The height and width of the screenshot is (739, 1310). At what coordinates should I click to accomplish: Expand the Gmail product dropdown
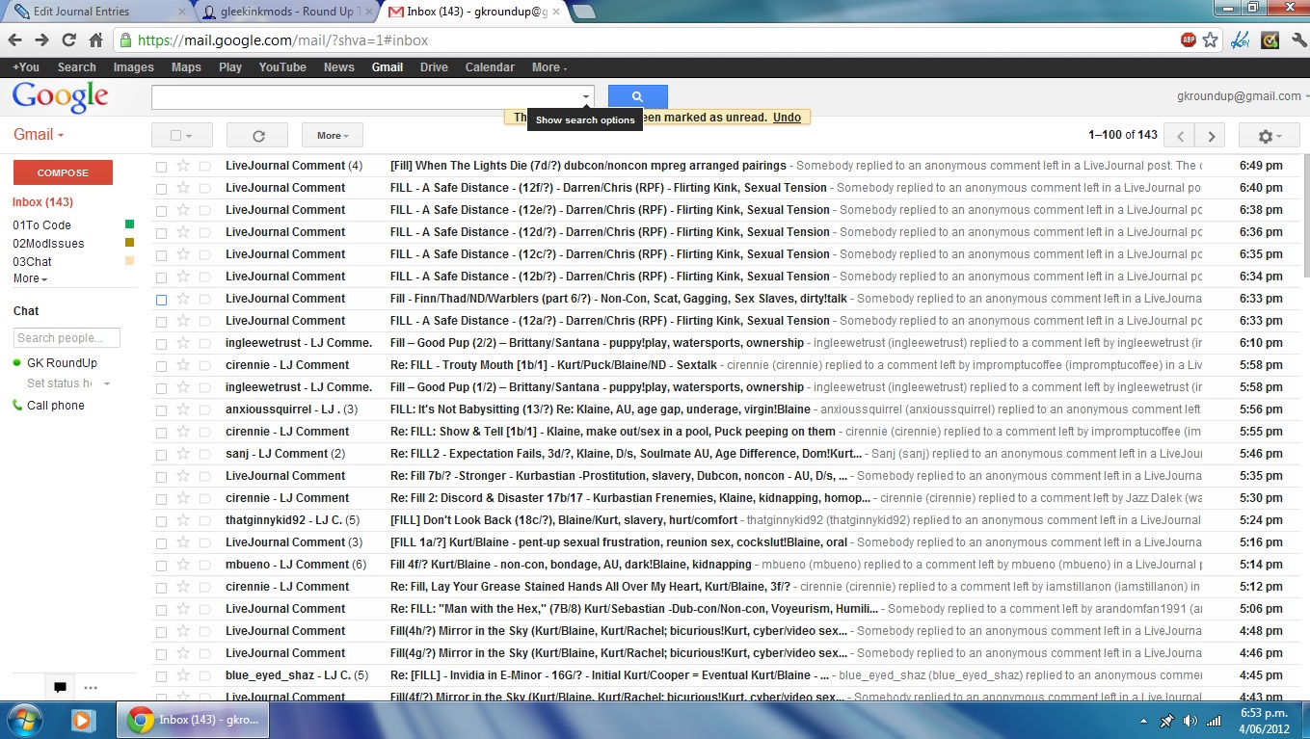click(x=39, y=135)
